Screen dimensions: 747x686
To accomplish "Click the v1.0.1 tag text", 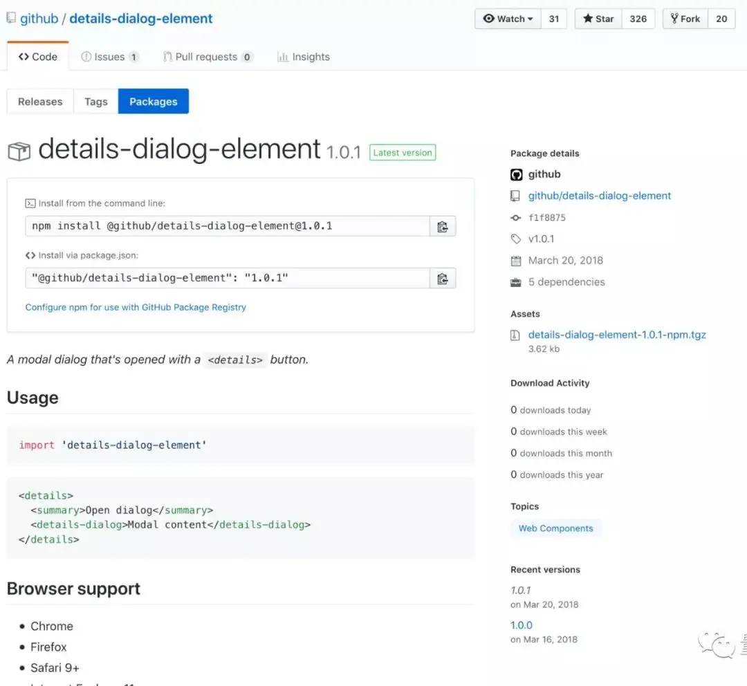I will click(541, 239).
